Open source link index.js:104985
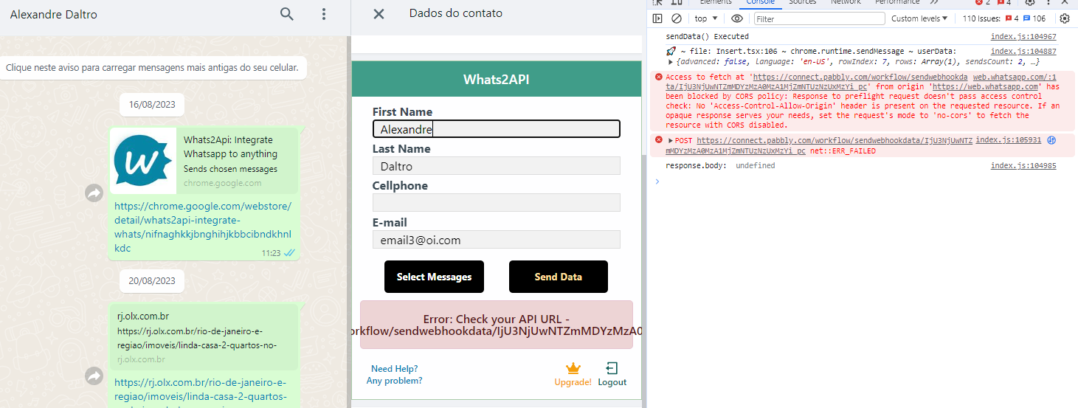1078x408 pixels. click(1023, 165)
